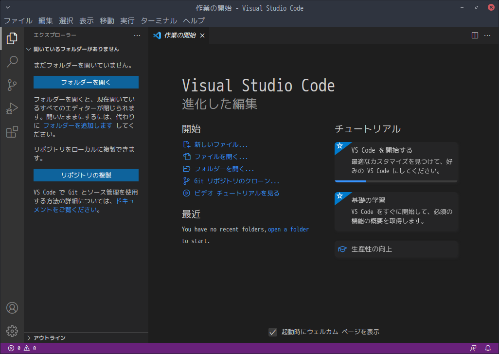The height and width of the screenshot is (354, 499).
Task: Open the notifications bell icon
Action: pyautogui.click(x=488, y=348)
